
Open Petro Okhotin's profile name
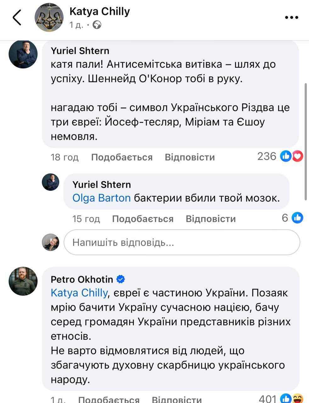coord(82,279)
